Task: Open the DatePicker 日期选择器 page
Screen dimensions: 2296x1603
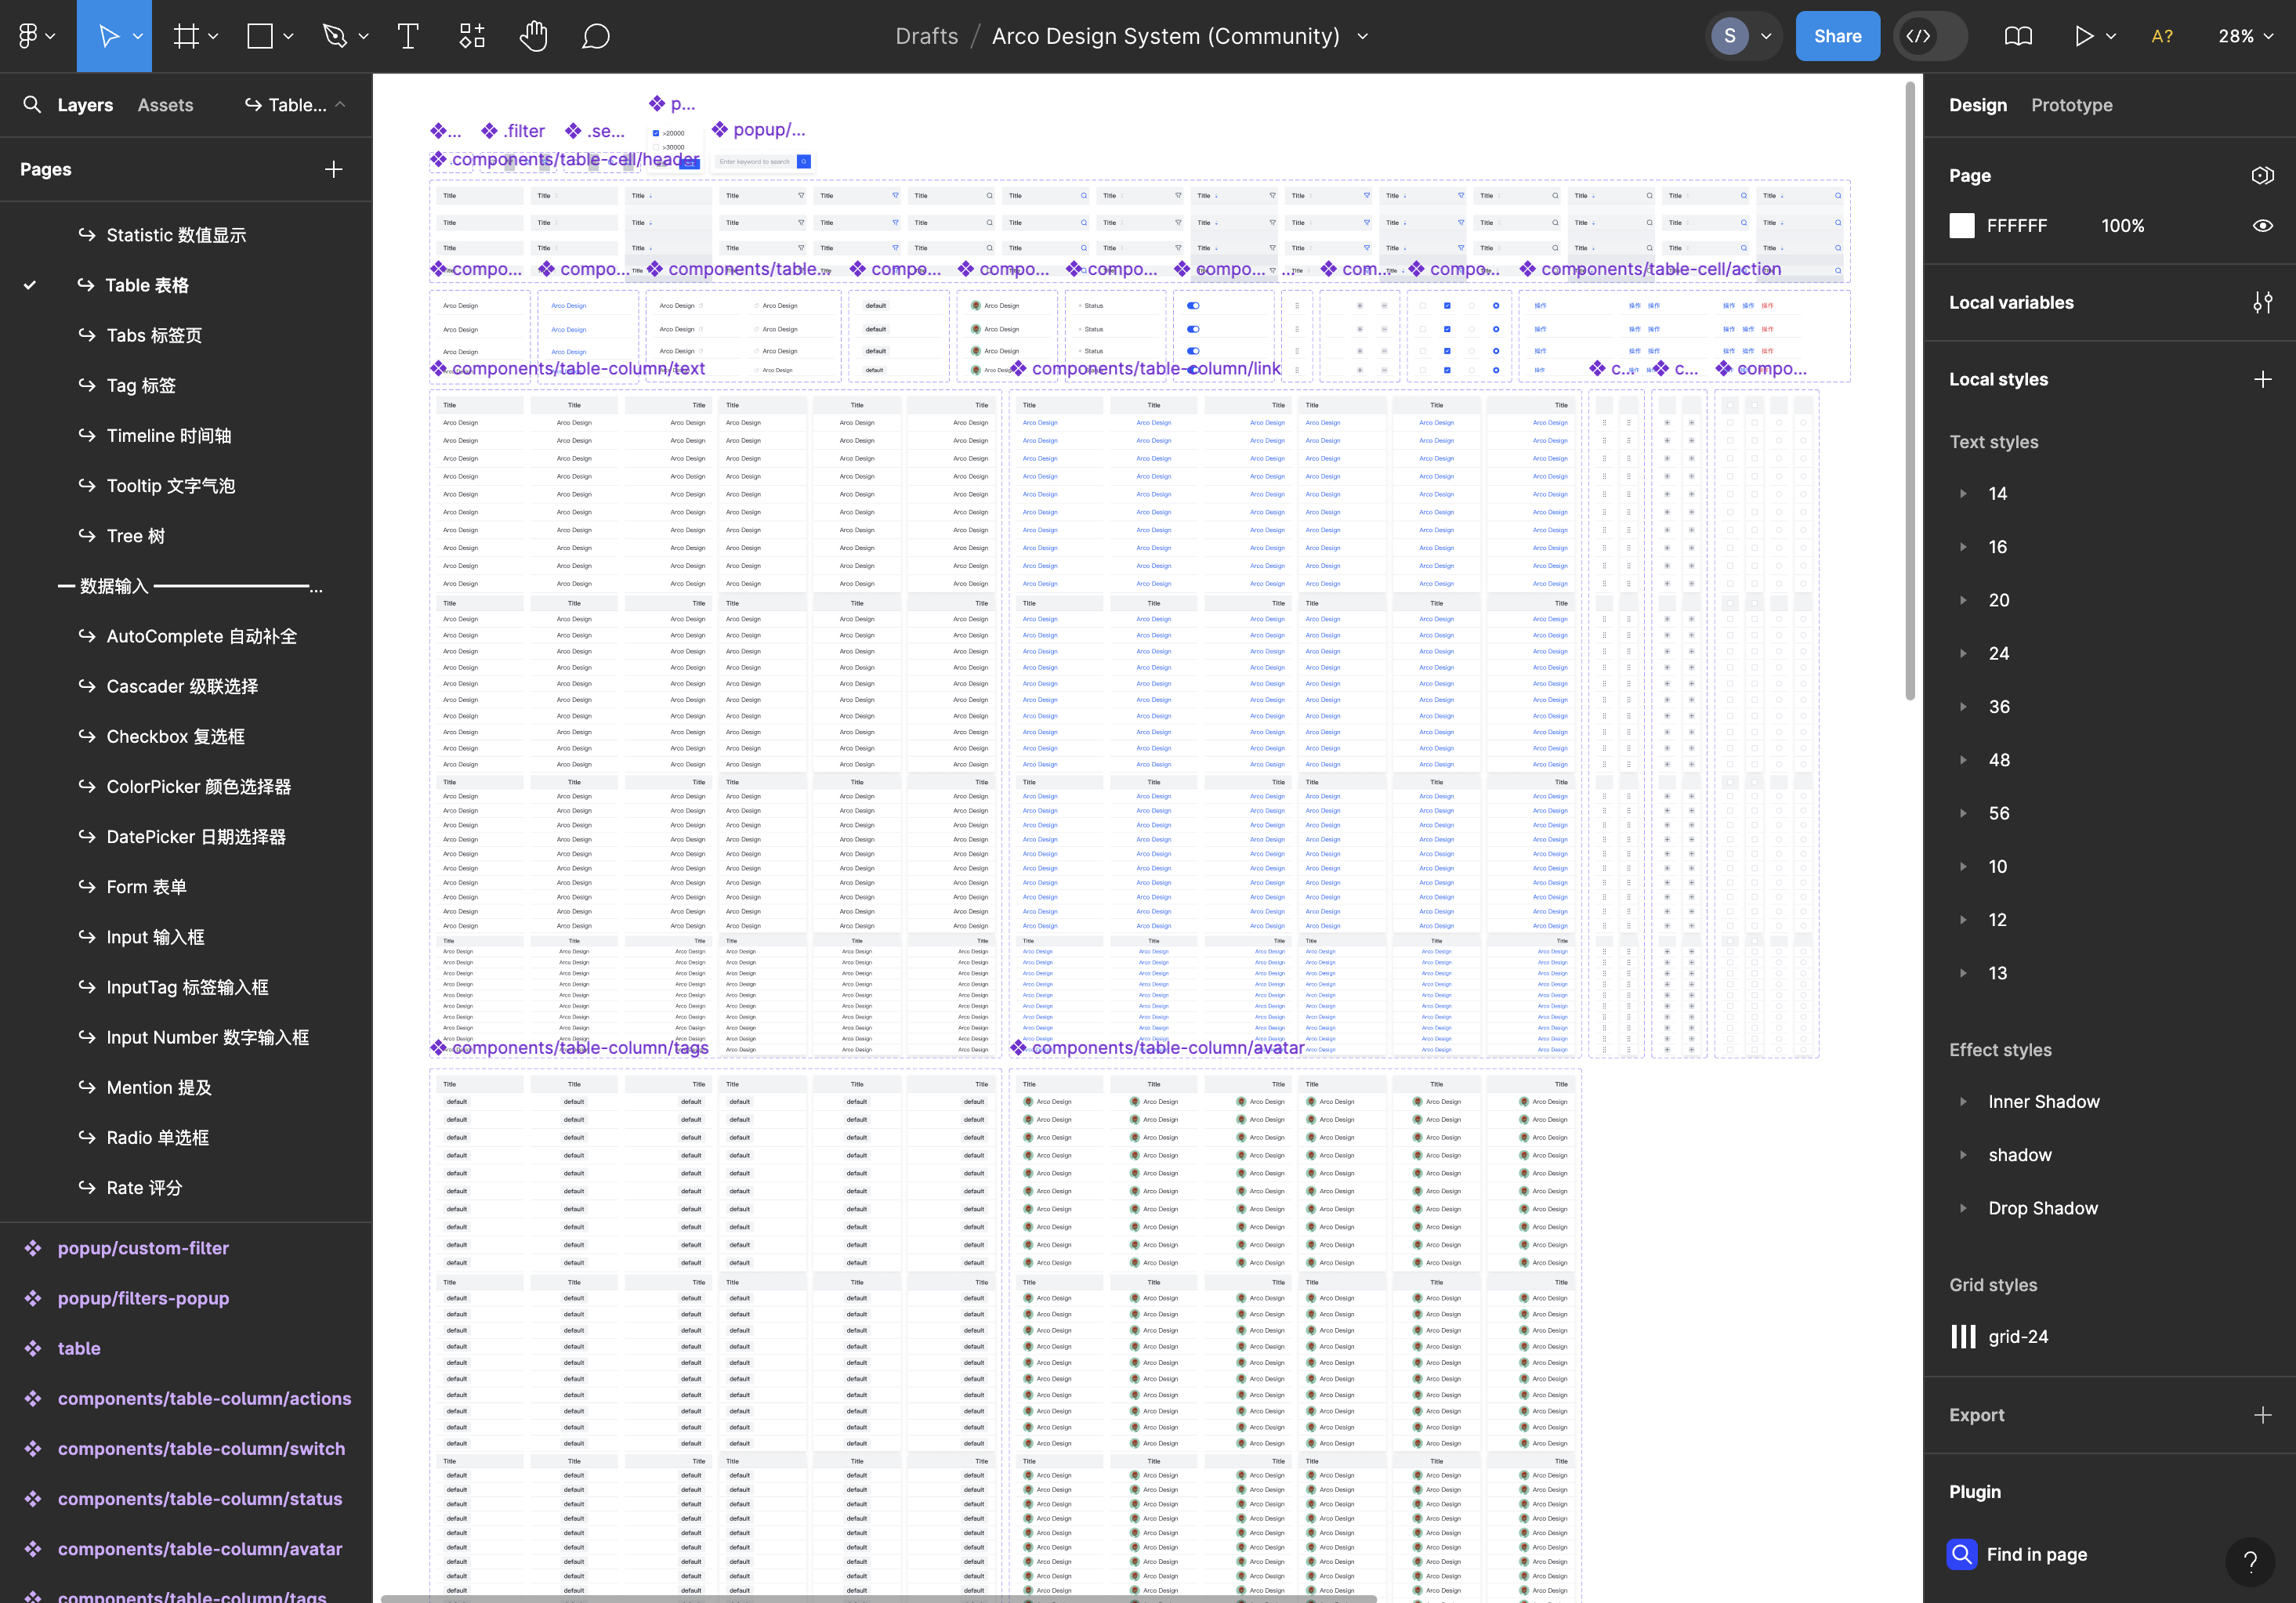Action: pos(196,836)
